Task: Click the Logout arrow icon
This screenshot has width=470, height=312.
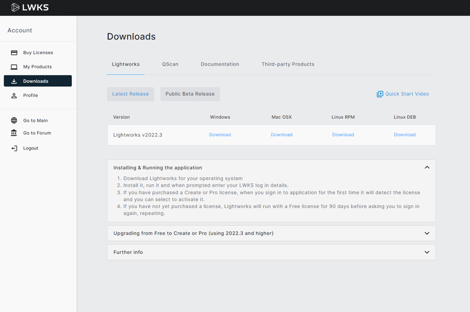Action: pos(14,148)
